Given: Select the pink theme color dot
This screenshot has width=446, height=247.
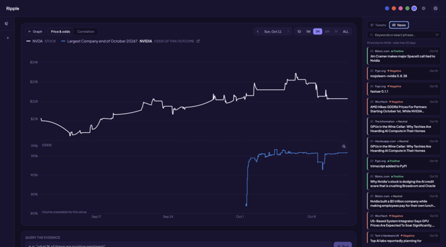Looking at the screenshot, I should click(401, 8).
